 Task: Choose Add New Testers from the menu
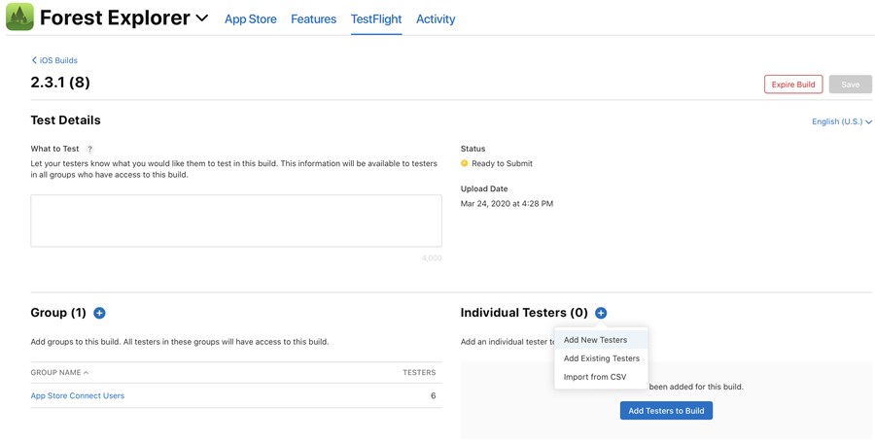coord(601,340)
